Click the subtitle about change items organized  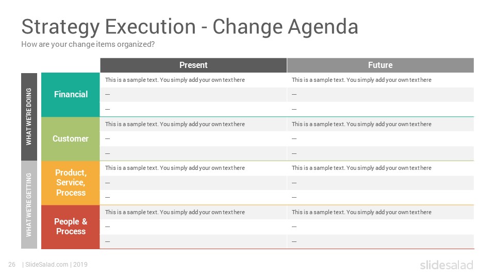pos(88,44)
